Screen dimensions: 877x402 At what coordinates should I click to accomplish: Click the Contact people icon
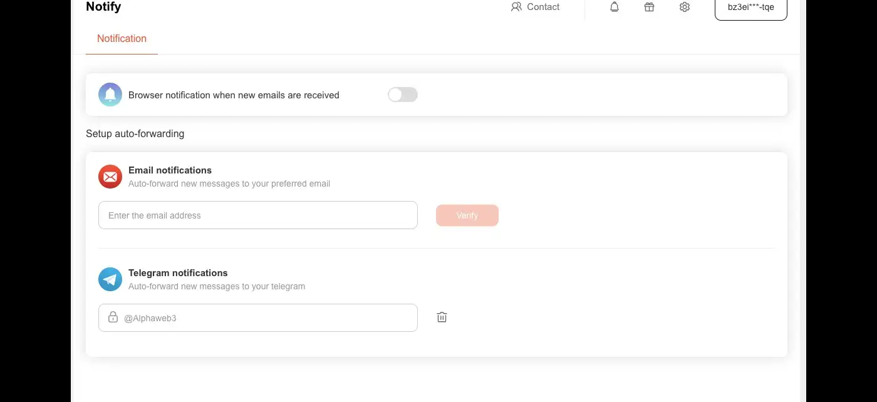(x=516, y=7)
